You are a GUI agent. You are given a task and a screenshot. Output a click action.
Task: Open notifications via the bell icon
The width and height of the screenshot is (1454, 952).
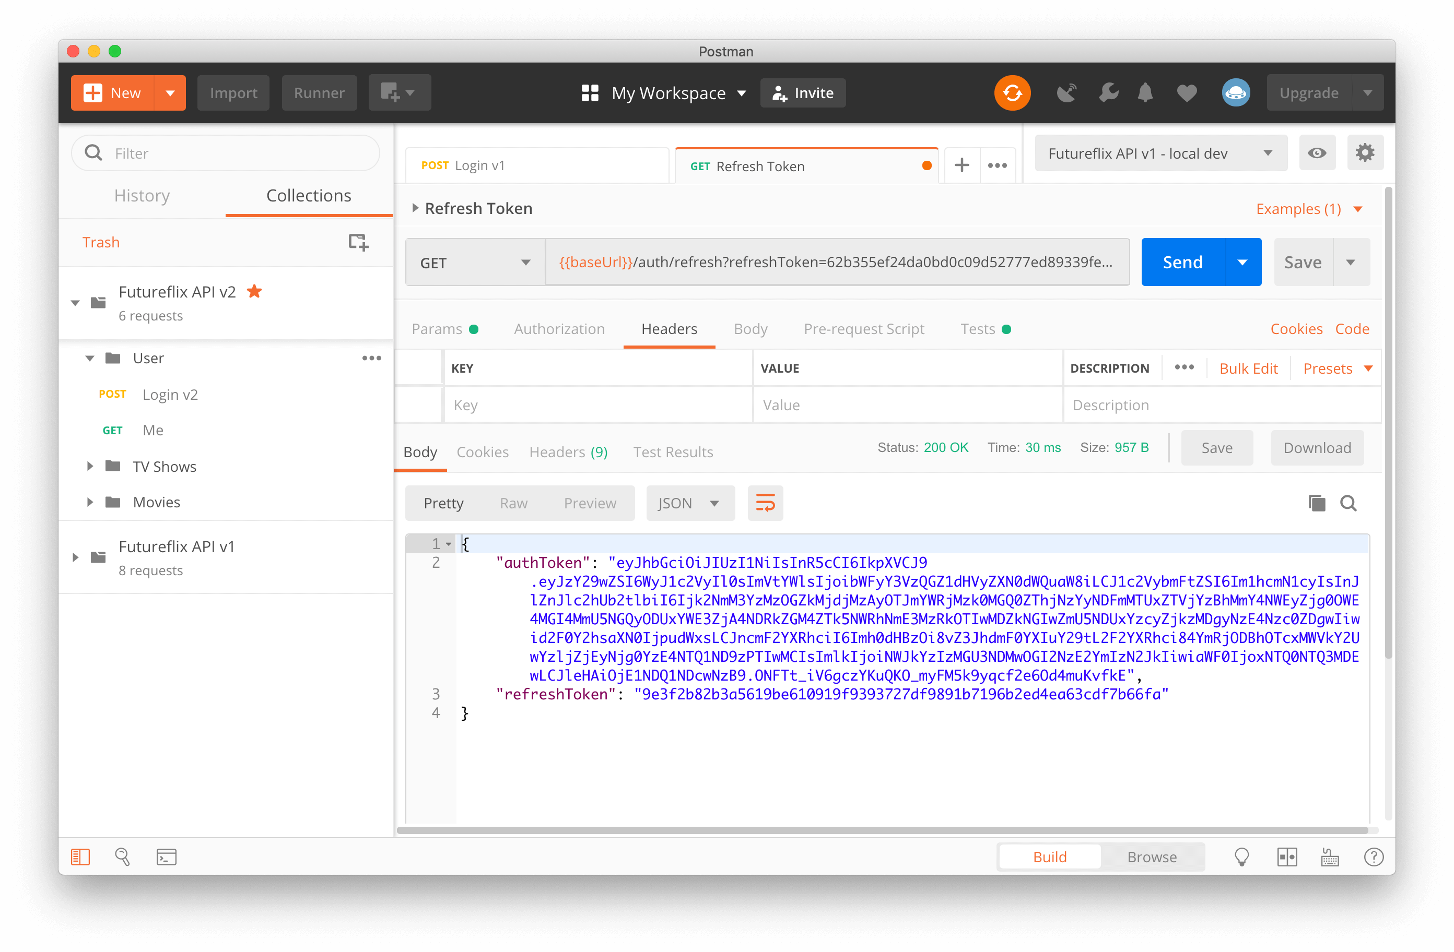pos(1145,93)
